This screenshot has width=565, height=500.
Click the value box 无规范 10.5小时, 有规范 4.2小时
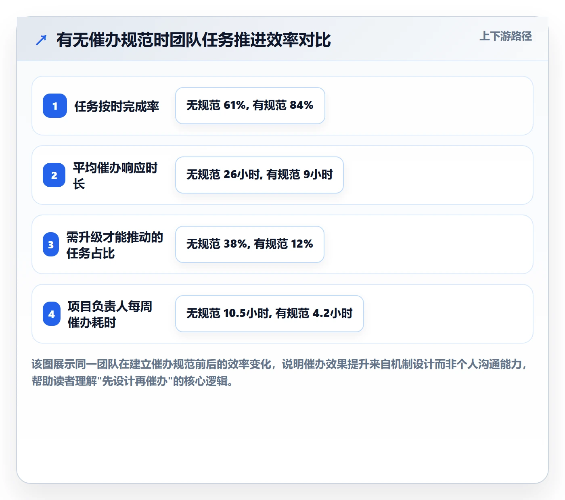[x=270, y=314]
